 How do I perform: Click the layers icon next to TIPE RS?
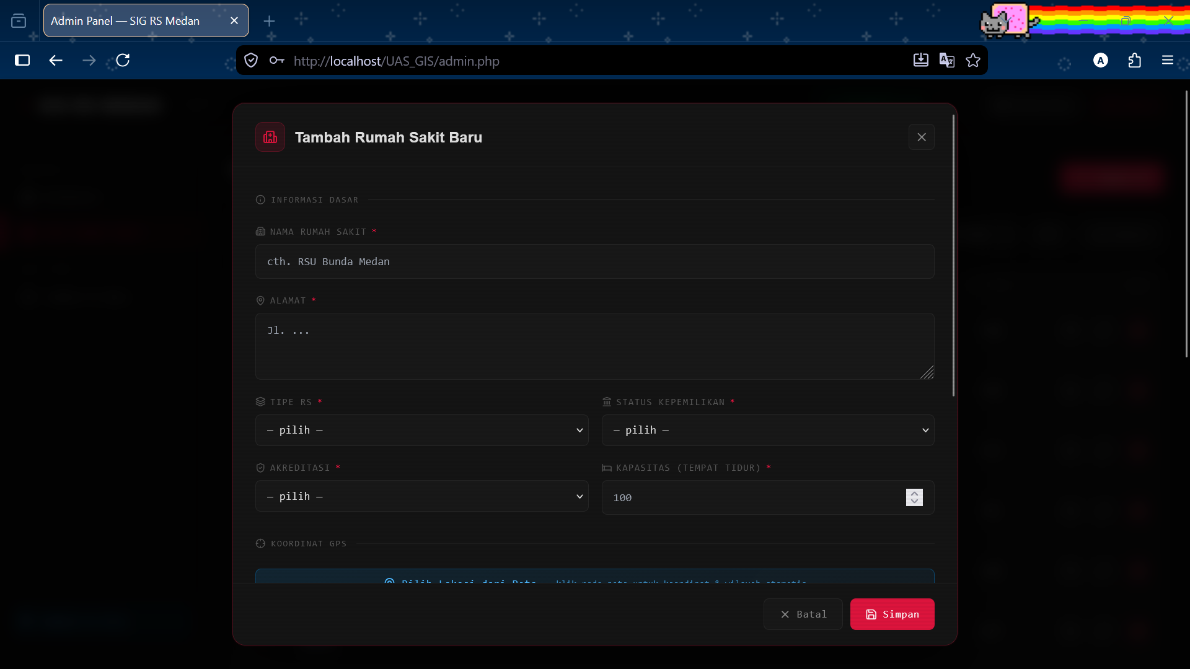point(260,402)
